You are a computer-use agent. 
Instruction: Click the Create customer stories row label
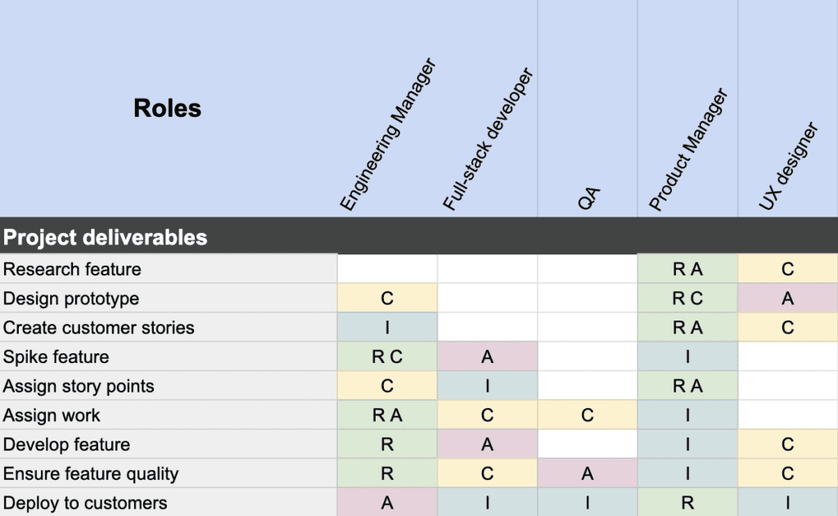(x=98, y=328)
